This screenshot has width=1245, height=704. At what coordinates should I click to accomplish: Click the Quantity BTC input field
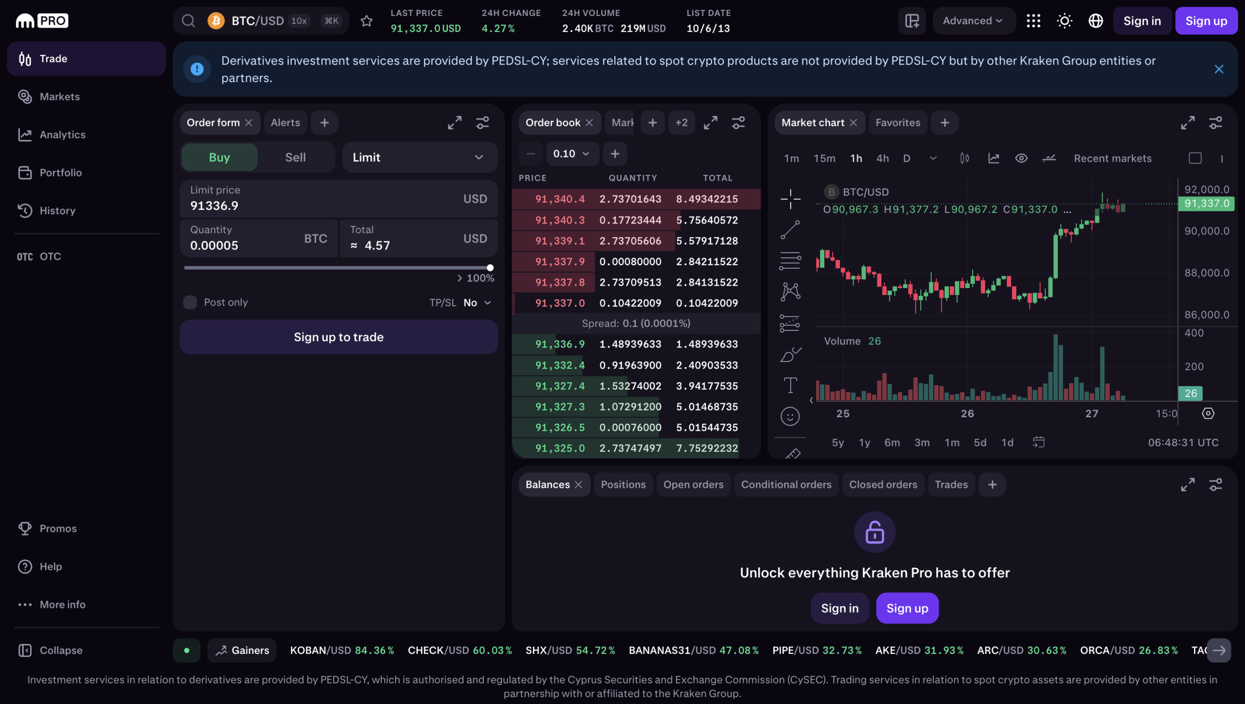pyautogui.click(x=259, y=238)
